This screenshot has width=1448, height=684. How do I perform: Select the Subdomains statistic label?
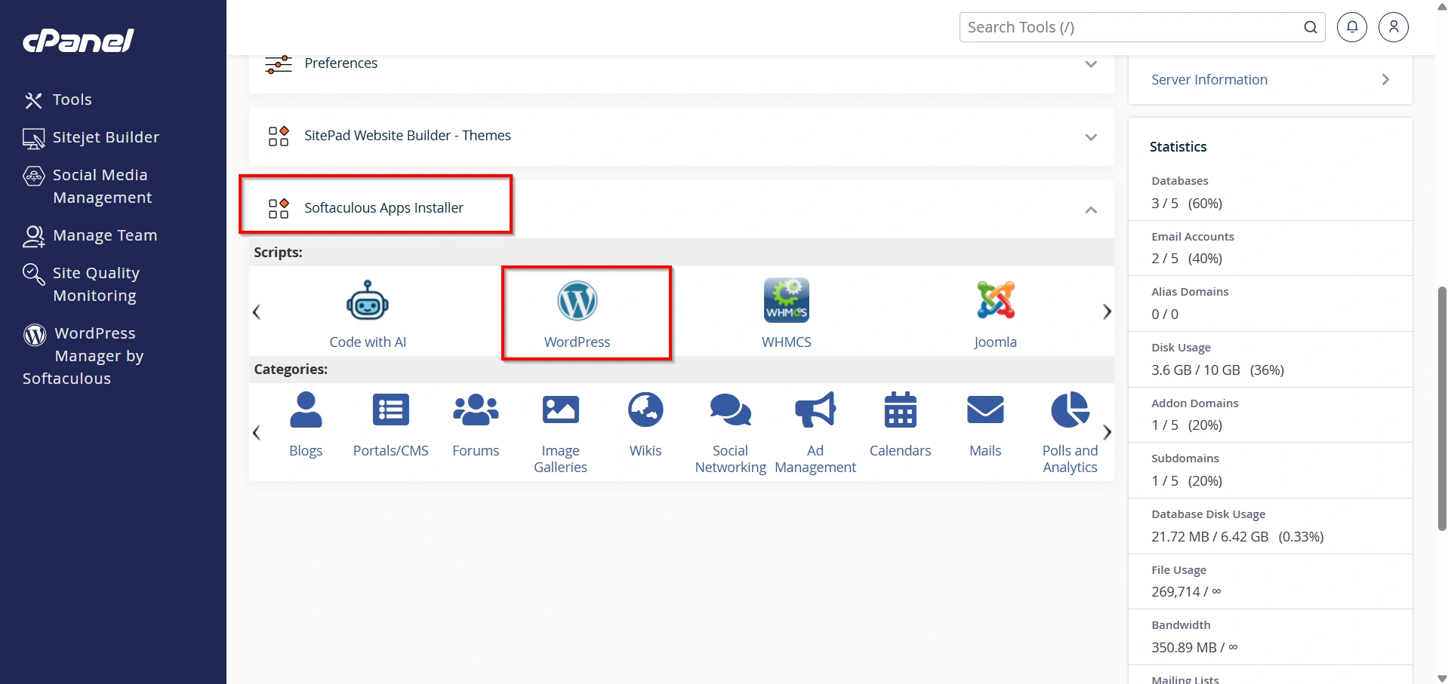(1185, 459)
